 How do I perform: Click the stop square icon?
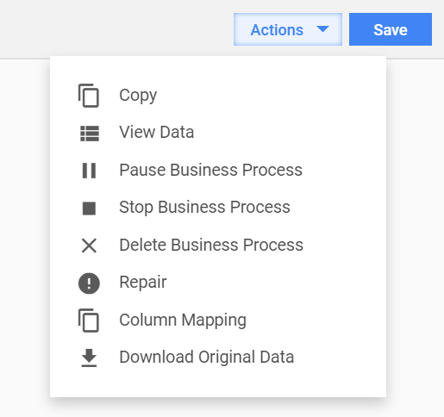pyautogui.click(x=89, y=208)
